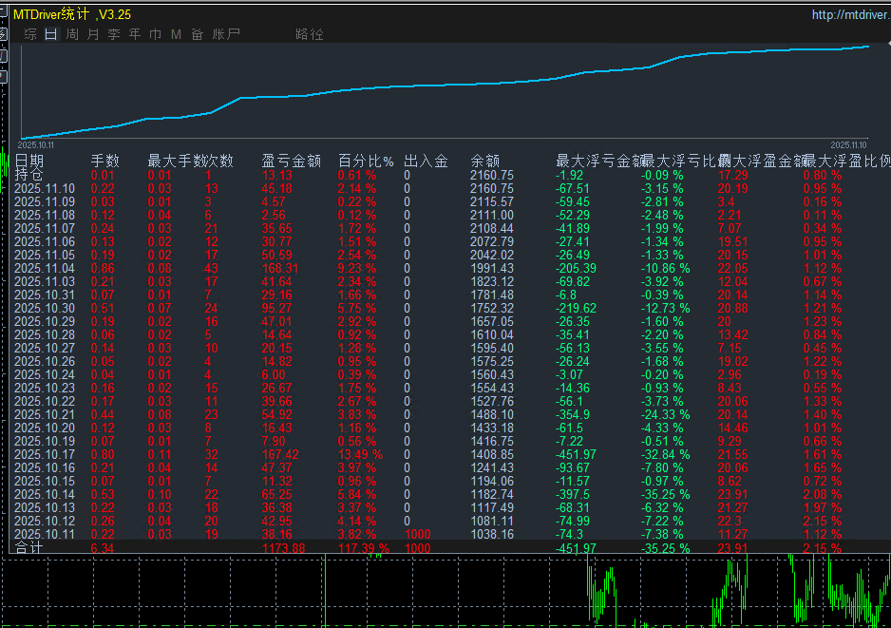Click the 路径 path button
This screenshot has height=628, width=891.
click(x=310, y=34)
